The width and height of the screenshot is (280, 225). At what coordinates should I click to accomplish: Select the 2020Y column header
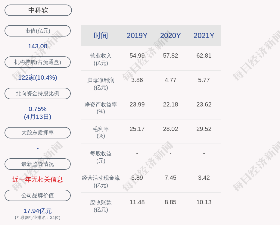pos(170,36)
